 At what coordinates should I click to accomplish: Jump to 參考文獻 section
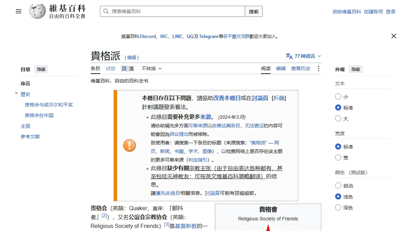point(30,137)
